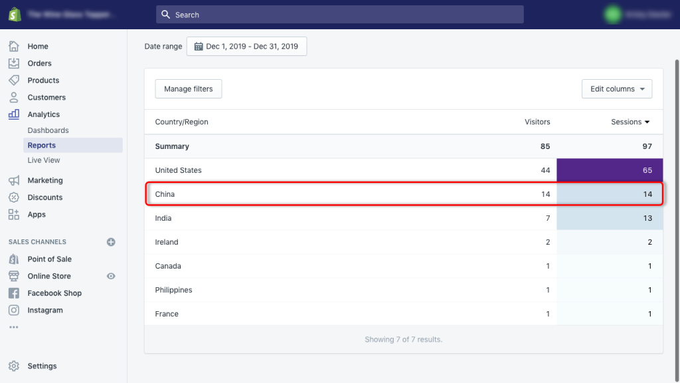The height and width of the screenshot is (383, 680).
Task: Add a sales channel with plus icon
Action: point(111,242)
